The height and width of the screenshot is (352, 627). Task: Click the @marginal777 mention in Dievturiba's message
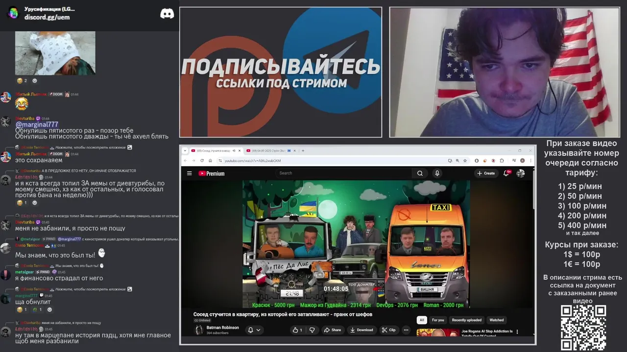(37, 125)
